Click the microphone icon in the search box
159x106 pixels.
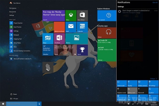click(39, 104)
